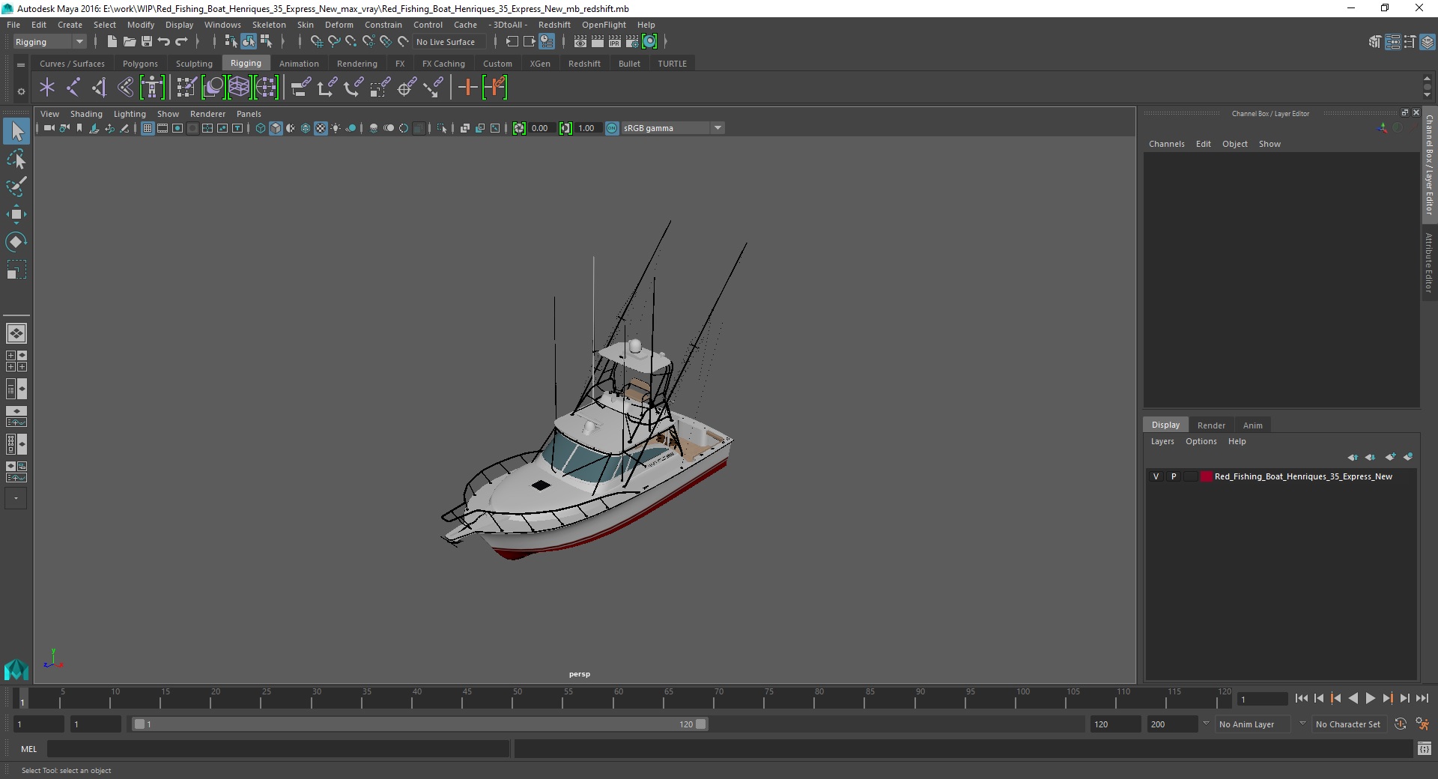
Task: Open Channels menu in Channel Box
Action: [x=1166, y=144]
